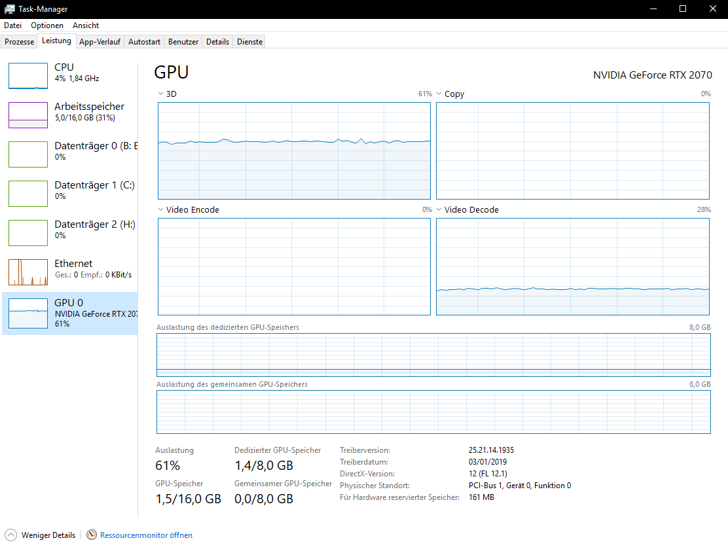The height and width of the screenshot is (551, 728).
Task: Click the Ressourcenmonitor gauge icon
Action: pyautogui.click(x=92, y=535)
